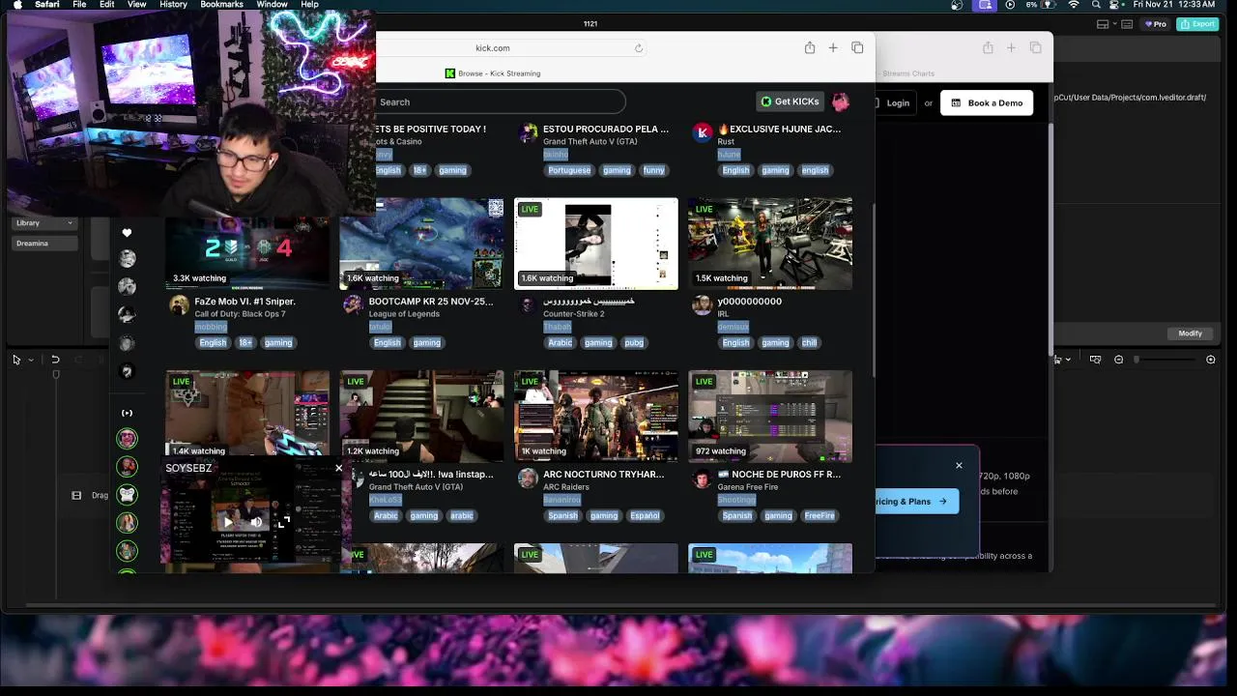Click the CapCut Export button

point(1197,24)
